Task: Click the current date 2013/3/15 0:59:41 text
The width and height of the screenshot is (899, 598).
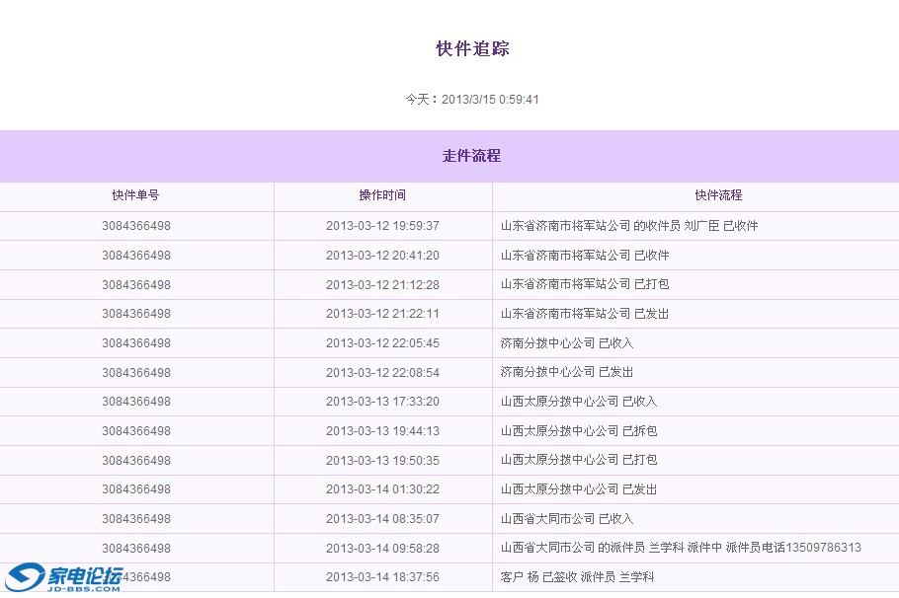Action: [x=472, y=100]
